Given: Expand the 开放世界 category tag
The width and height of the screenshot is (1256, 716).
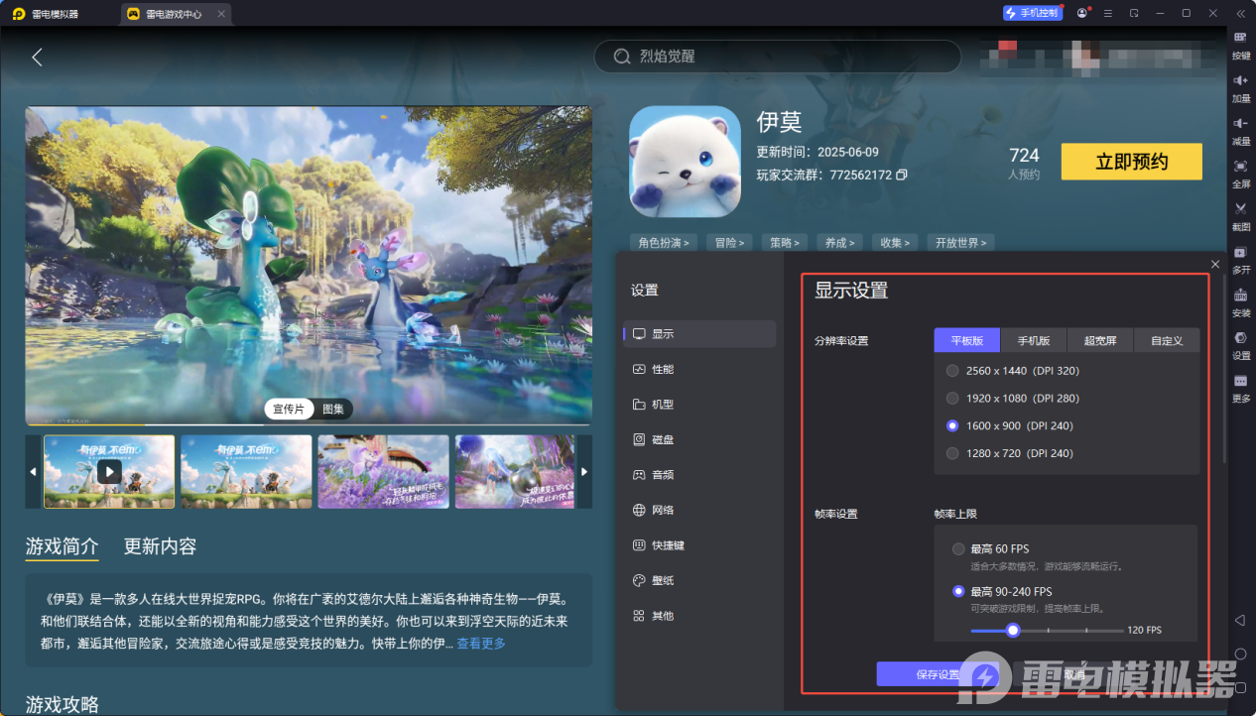Looking at the screenshot, I should 959,242.
